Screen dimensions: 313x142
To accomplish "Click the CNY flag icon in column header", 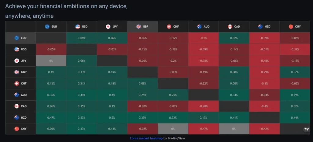I will coord(291,27).
